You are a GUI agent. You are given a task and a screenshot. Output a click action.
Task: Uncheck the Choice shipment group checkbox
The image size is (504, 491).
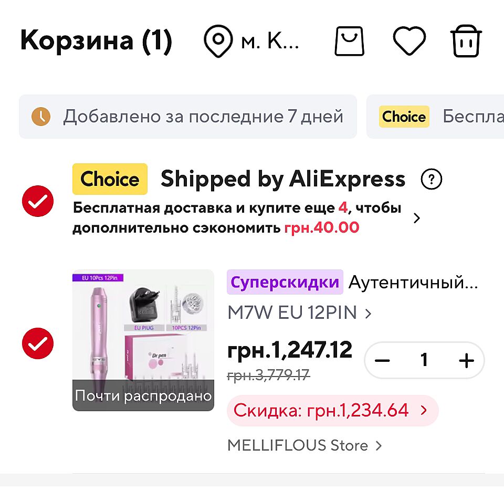(37, 201)
